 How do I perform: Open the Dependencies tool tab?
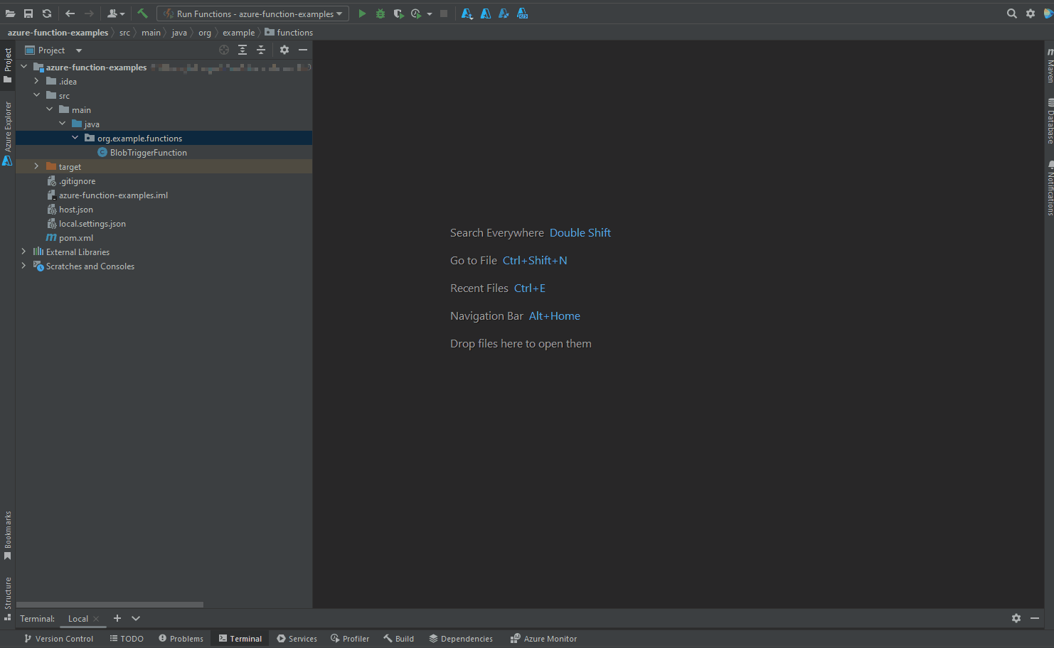[461, 639]
